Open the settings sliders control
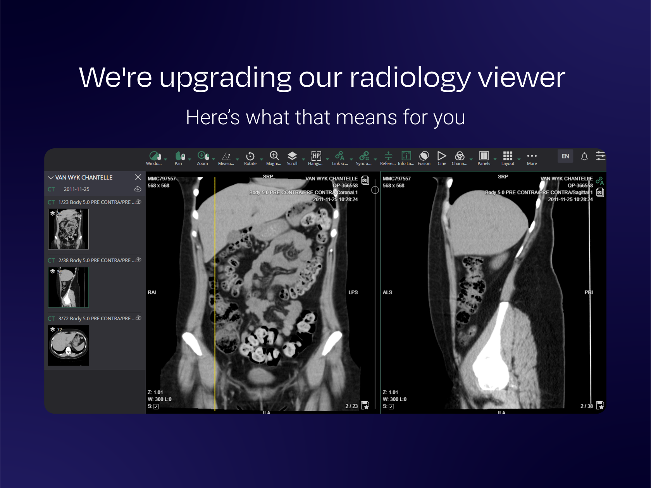 pos(601,156)
